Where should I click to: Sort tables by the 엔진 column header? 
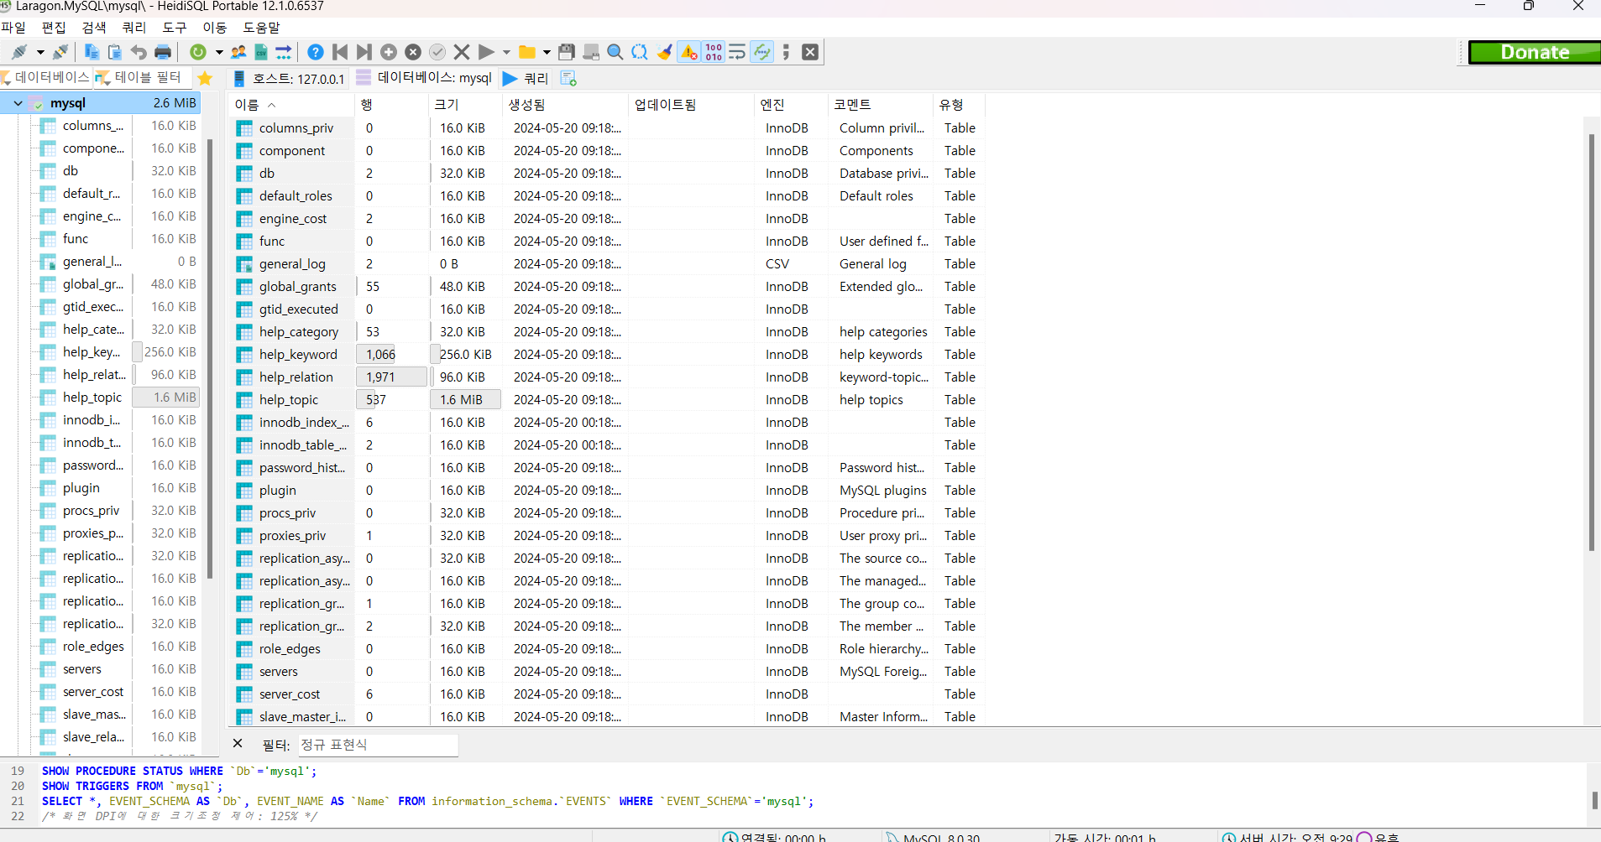(791, 105)
